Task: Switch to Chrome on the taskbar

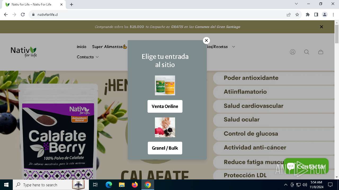Action: click(148, 185)
